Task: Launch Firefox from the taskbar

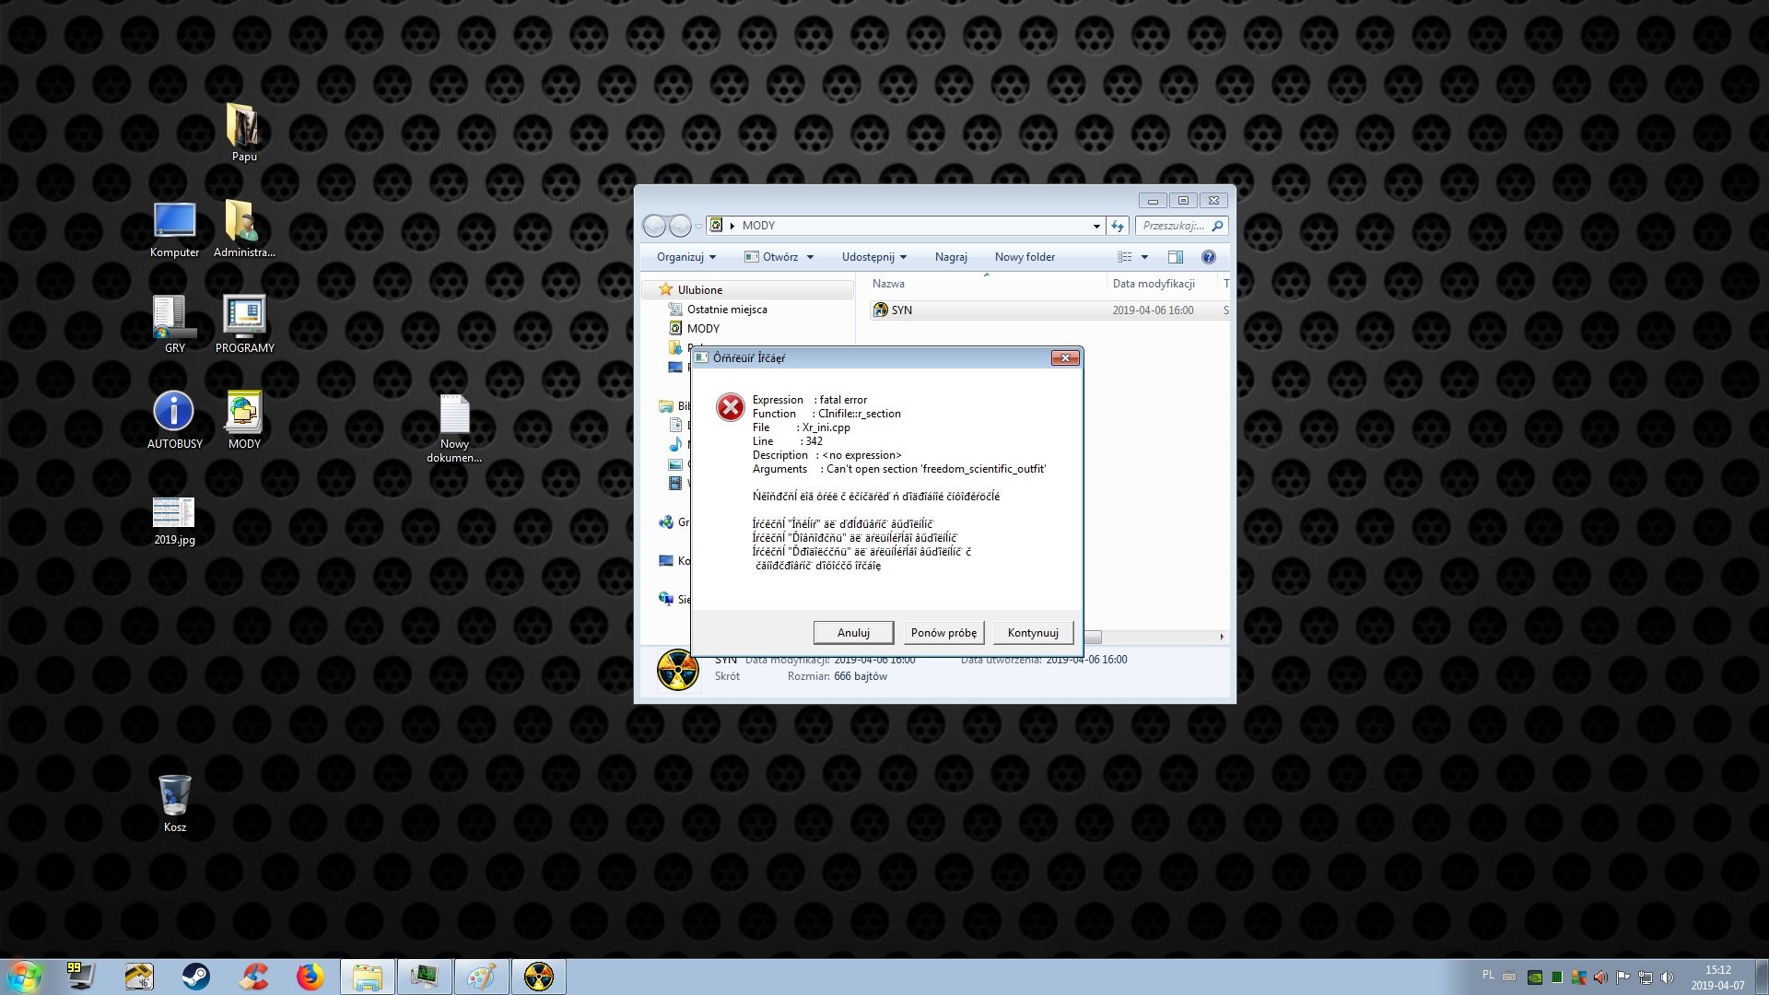Action: tap(310, 977)
